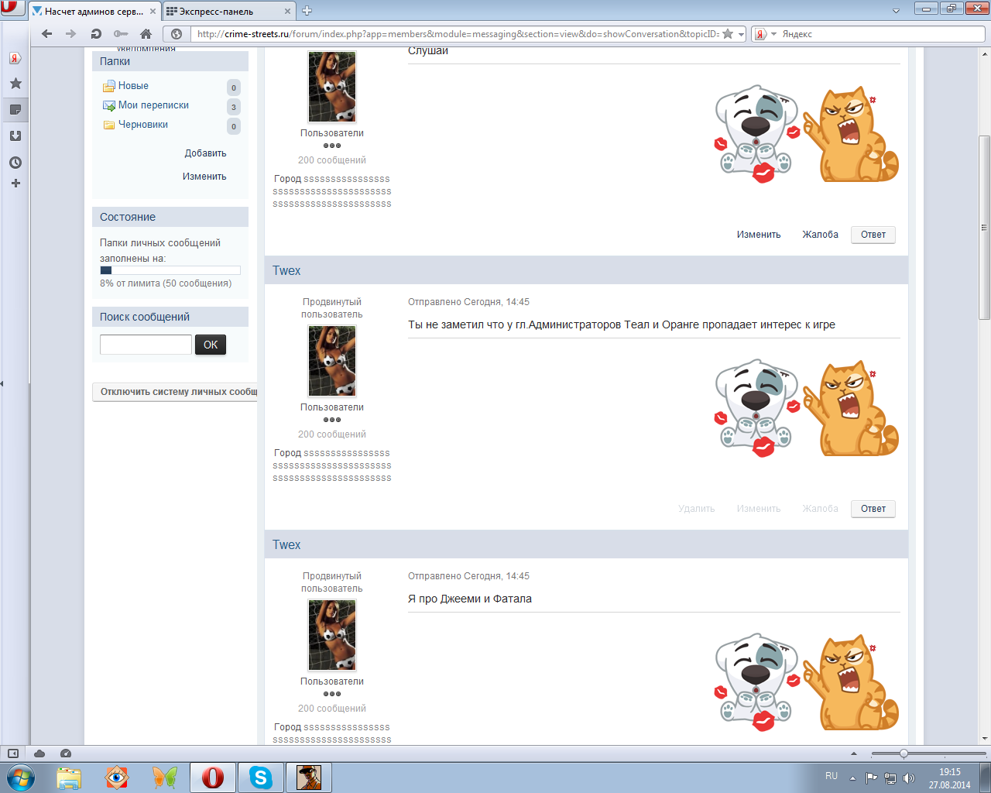Image resolution: width=991 pixels, height=793 pixels.
Task: Click Изменить under the folders list
Action: (x=204, y=177)
